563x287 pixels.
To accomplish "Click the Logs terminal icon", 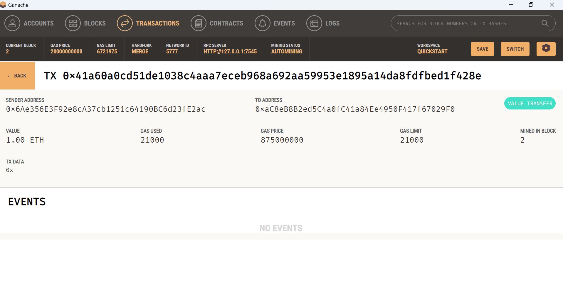I will tap(314, 23).
